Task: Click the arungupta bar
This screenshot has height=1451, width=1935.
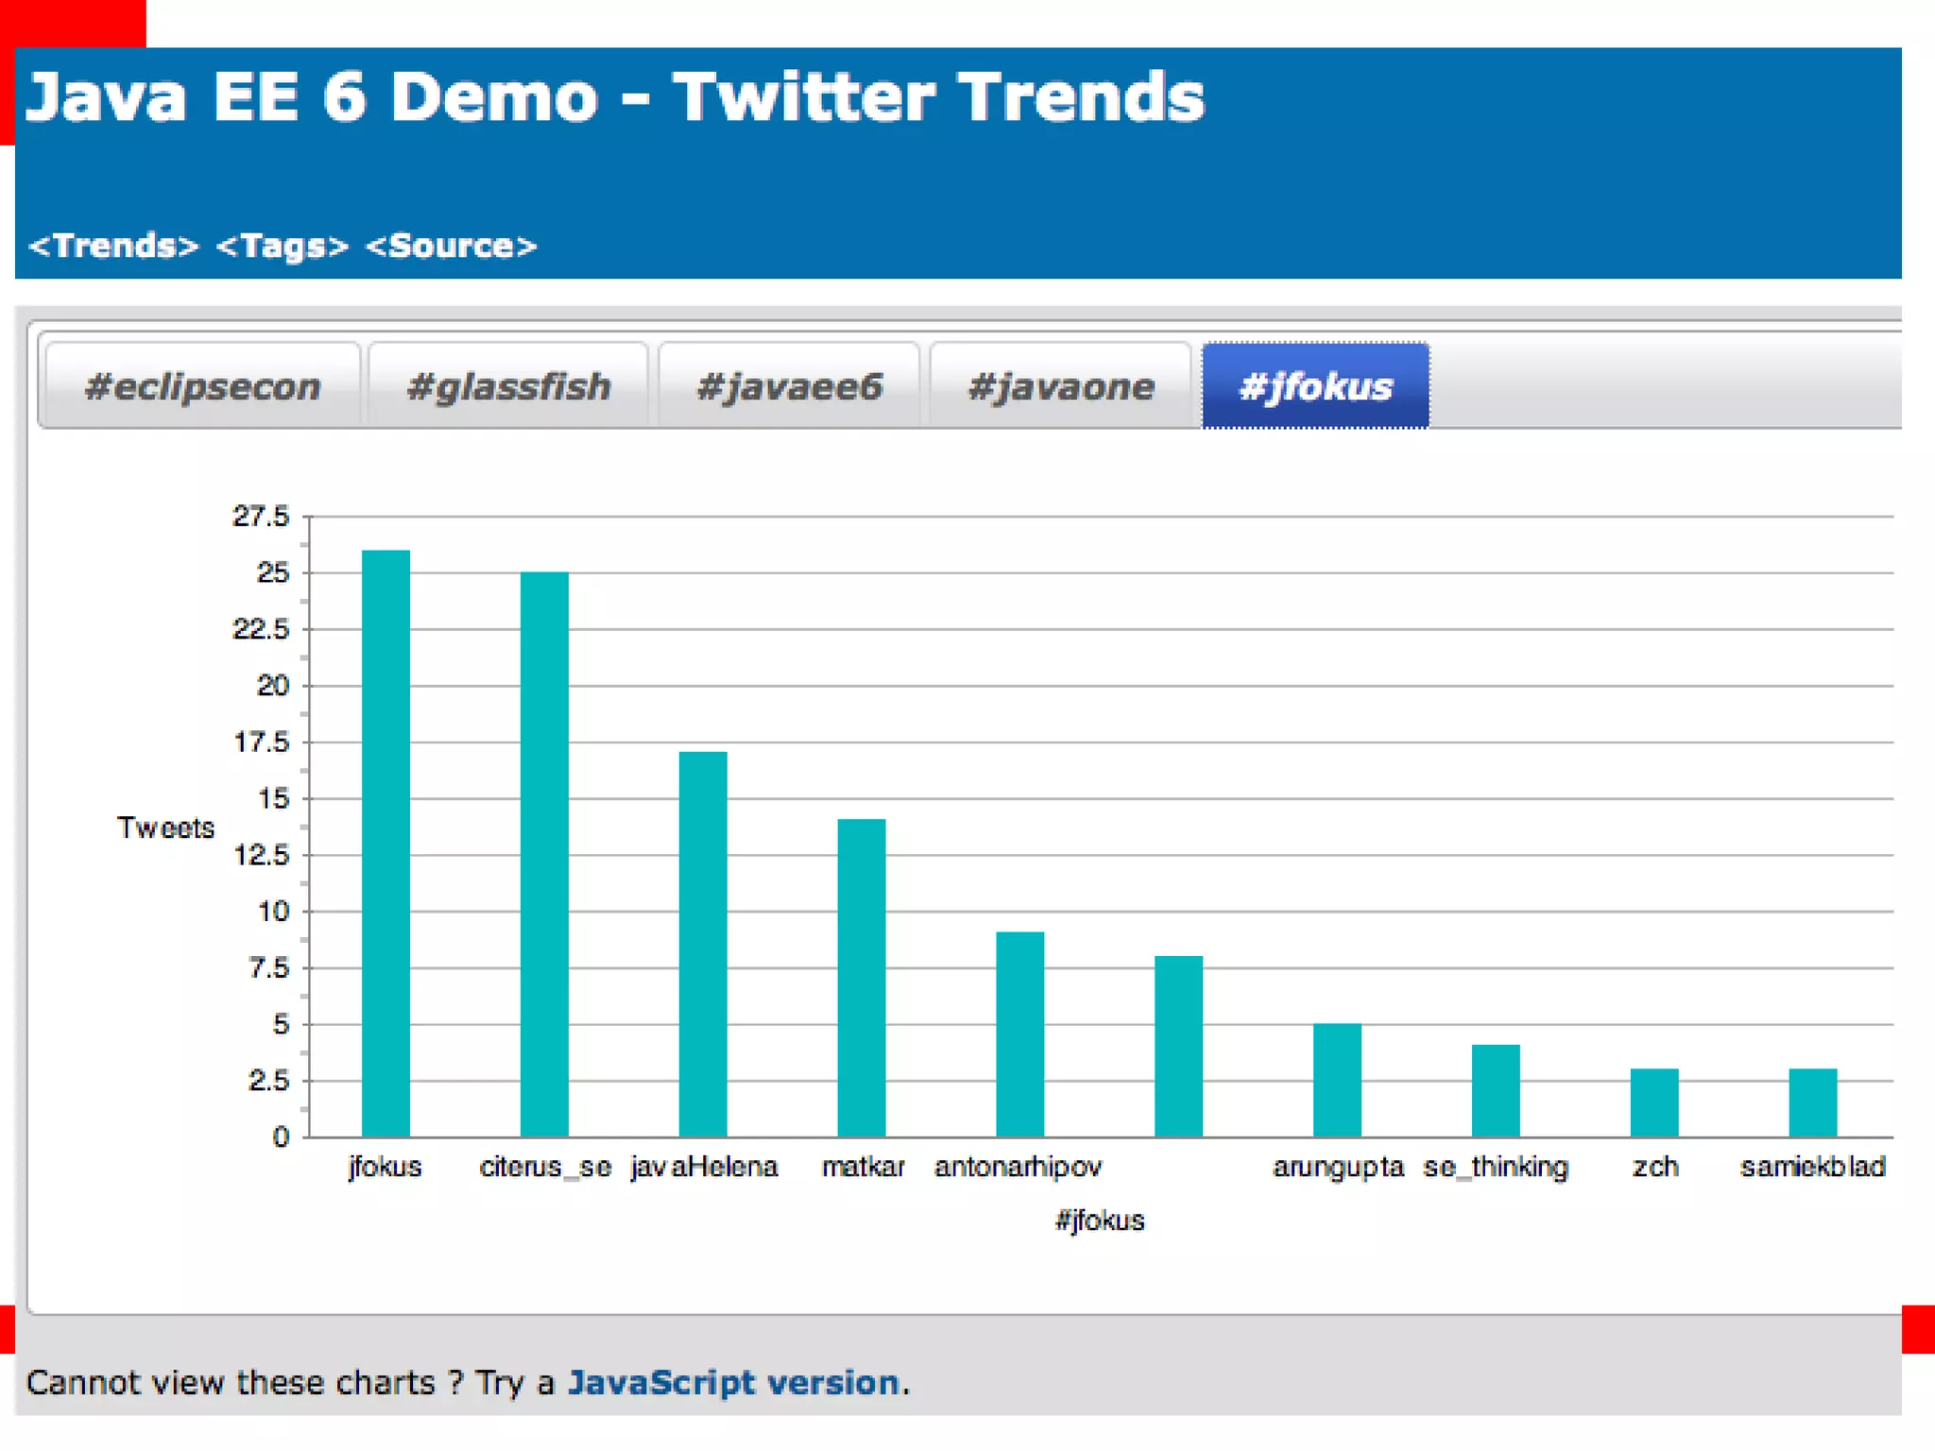Action: point(1337,1080)
